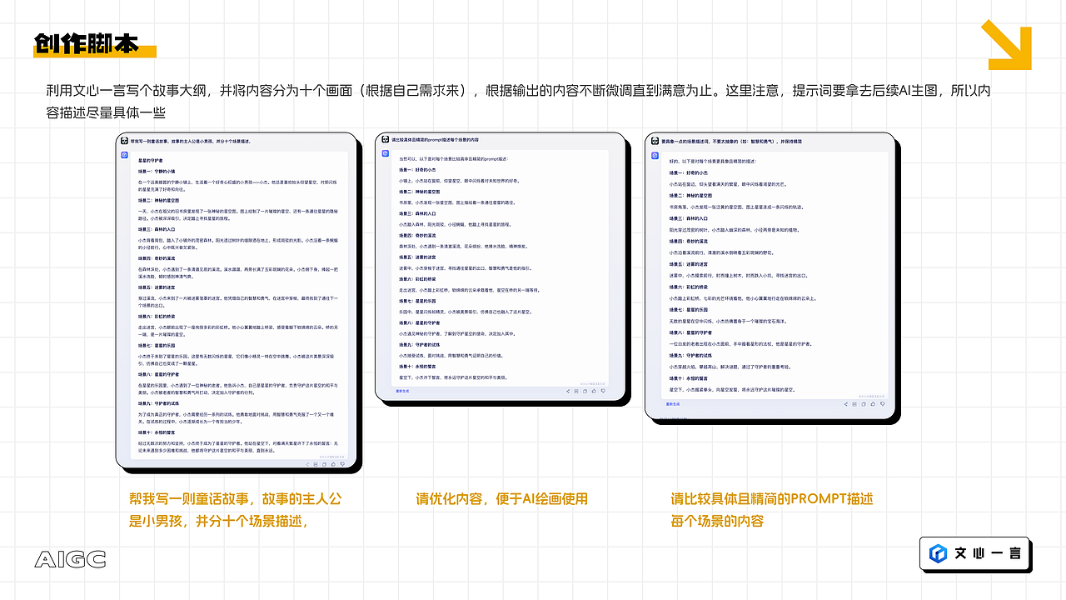
Task: Click blue bot avatar beside the 好的 reply
Action: [x=655, y=154]
